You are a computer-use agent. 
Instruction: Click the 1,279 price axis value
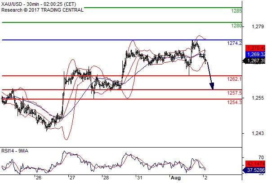[x=258, y=26]
